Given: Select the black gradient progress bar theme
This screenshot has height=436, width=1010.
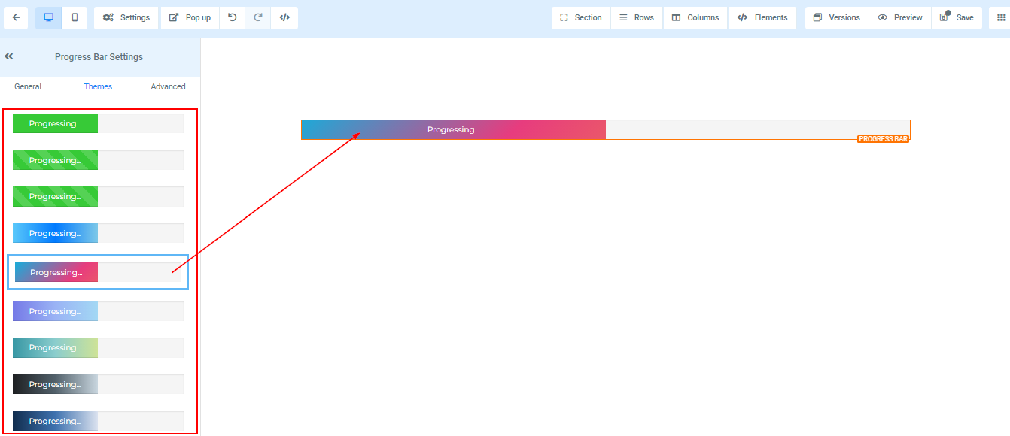Looking at the screenshot, I should tap(98, 384).
